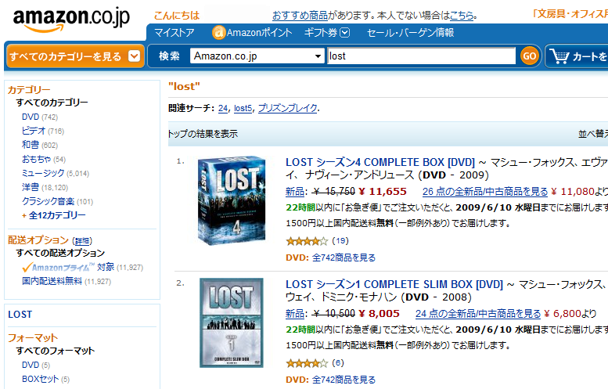
Task: Open the shopping cart icon
Action: pyautogui.click(x=559, y=56)
